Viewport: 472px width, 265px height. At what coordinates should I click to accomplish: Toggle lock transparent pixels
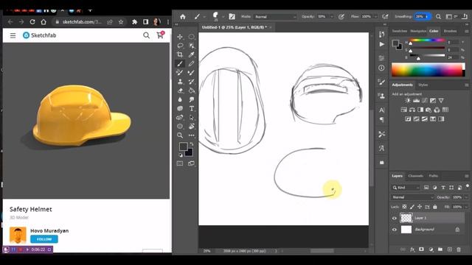(x=404, y=207)
